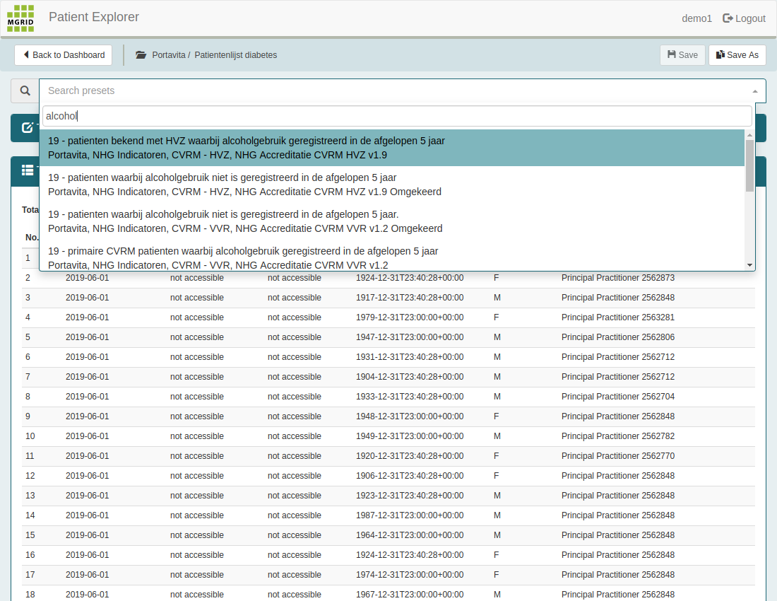Click the MGRID logo icon
Screen dimensions: 777x601
[20, 18]
